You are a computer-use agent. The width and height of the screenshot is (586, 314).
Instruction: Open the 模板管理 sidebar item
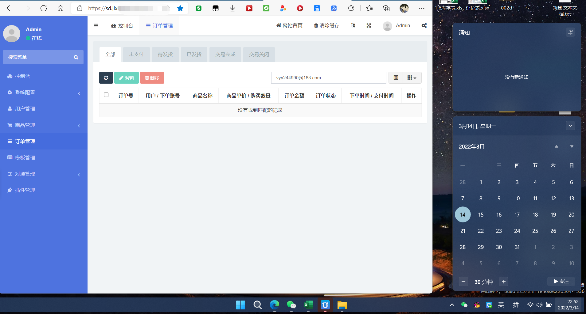pyautogui.click(x=25, y=157)
